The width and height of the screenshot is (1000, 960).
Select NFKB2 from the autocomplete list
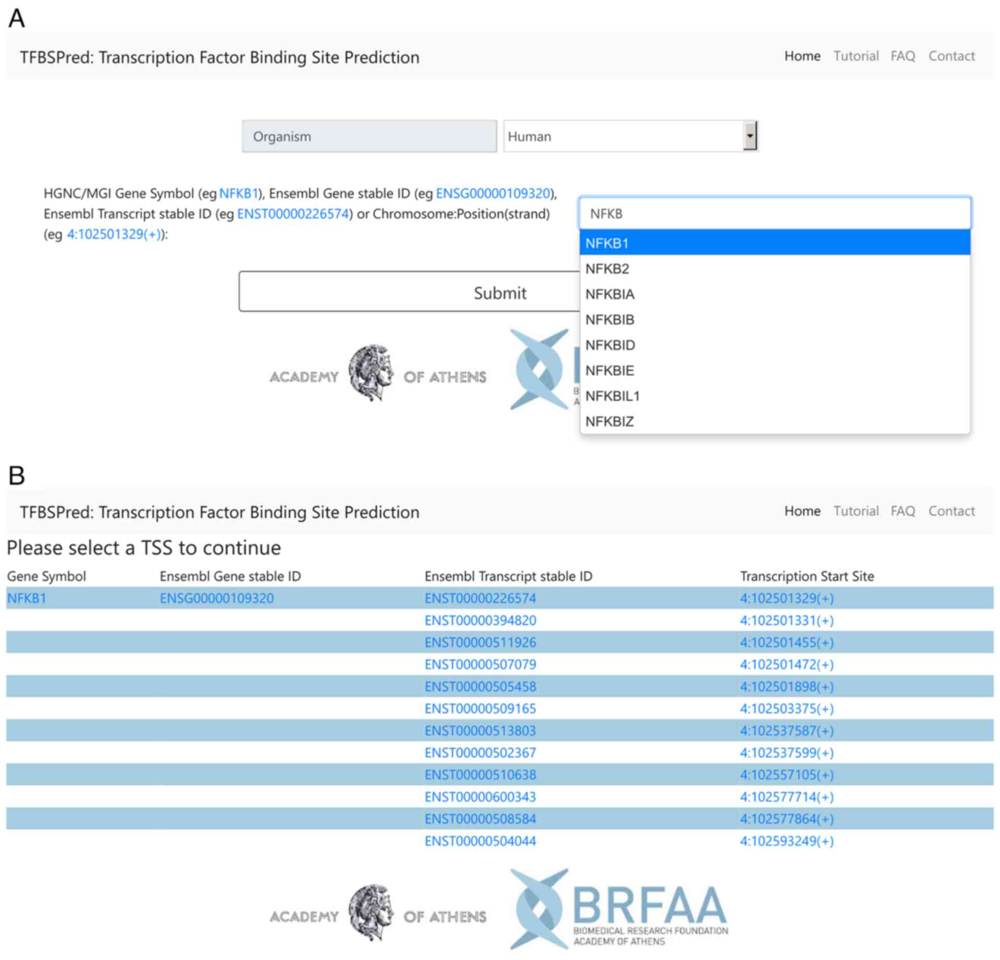point(607,269)
